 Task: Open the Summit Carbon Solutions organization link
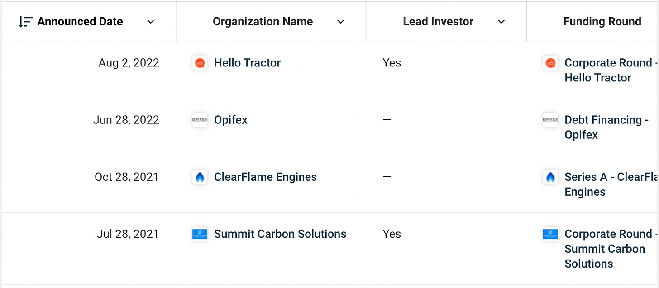tap(280, 234)
